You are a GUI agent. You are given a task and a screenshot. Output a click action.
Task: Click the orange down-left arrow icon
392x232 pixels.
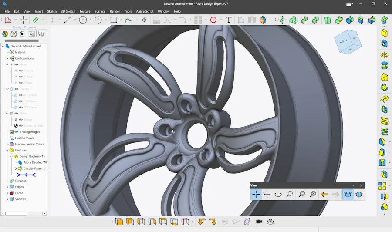[202, 222]
